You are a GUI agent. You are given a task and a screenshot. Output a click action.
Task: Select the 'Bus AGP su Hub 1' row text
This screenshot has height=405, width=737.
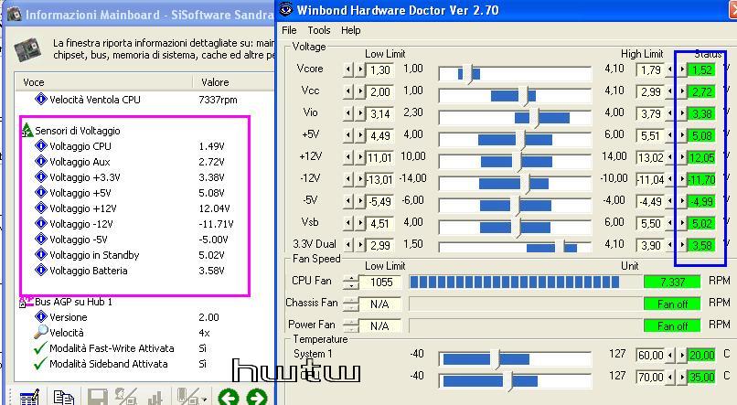[73, 302]
